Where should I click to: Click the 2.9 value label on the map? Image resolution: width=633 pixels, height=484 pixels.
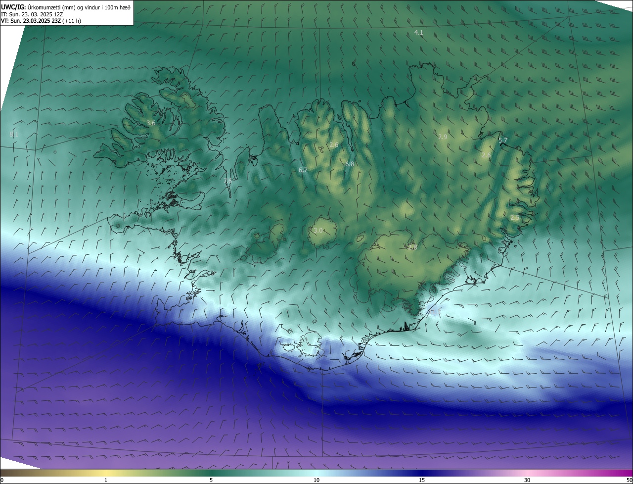(x=443, y=137)
